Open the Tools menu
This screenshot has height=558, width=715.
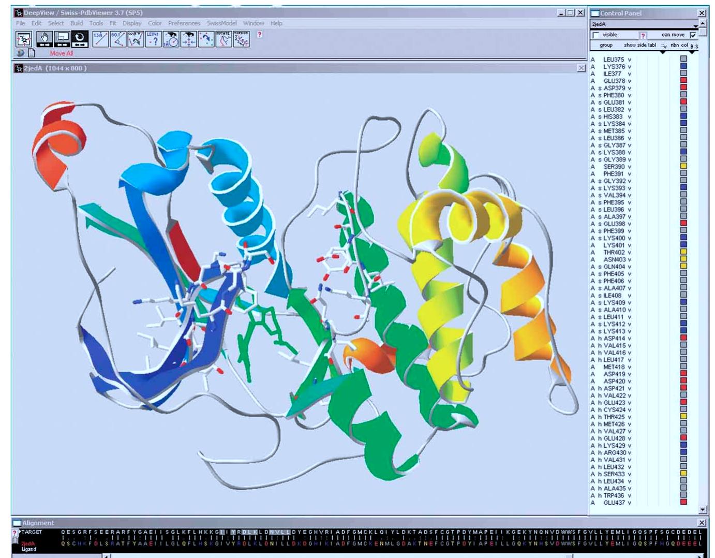tap(96, 23)
